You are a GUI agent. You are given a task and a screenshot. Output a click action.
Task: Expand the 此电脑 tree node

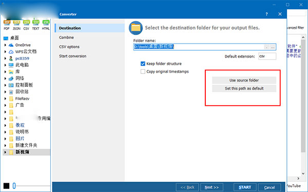(5, 65)
